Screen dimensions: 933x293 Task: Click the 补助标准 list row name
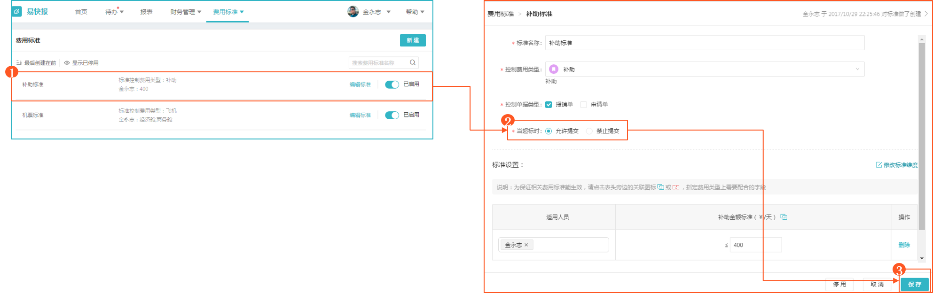pos(33,85)
